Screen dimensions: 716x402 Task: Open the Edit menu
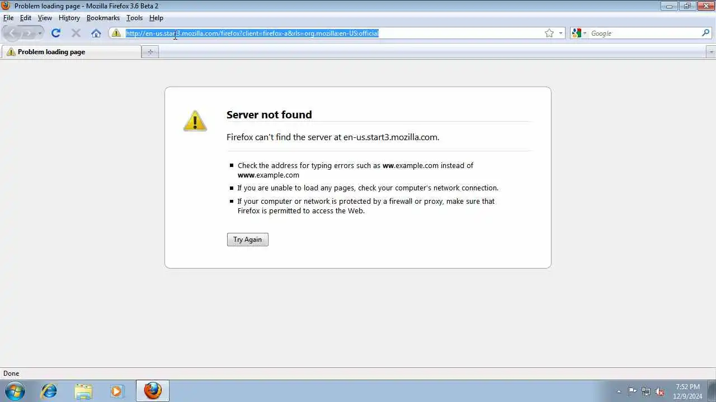[x=26, y=18]
